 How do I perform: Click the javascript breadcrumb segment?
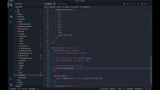(x=52, y=7)
